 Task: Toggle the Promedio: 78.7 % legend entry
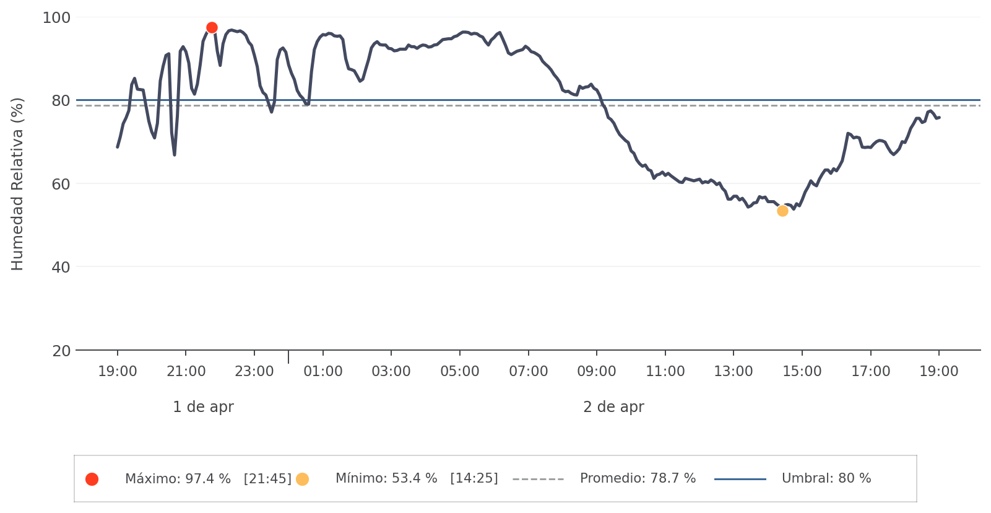[x=638, y=479]
